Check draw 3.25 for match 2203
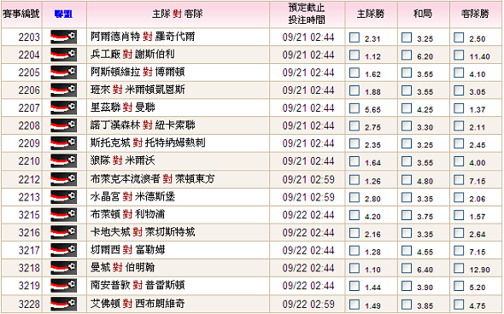Viewport: 504px width, 314px height. pyautogui.click(x=407, y=38)
